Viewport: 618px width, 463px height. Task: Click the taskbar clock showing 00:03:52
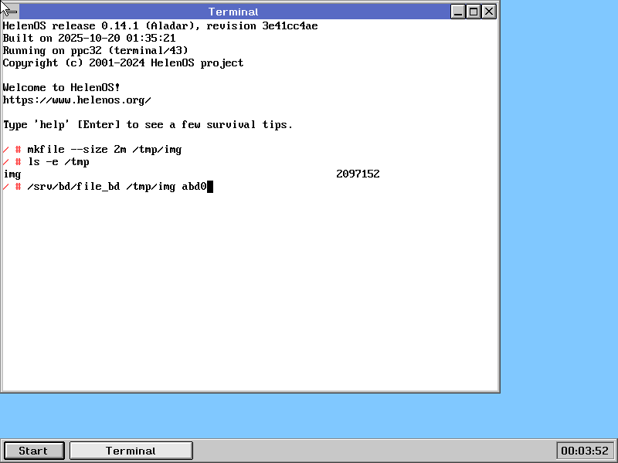click(x=585, y=451)
